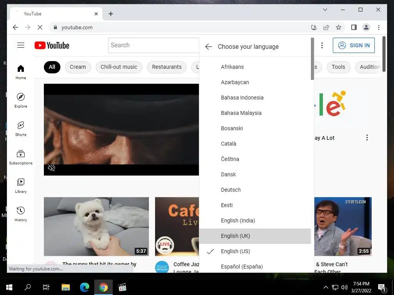Click the YouTube logo
The image size is (394, 295).
click(x=52, y=45)
